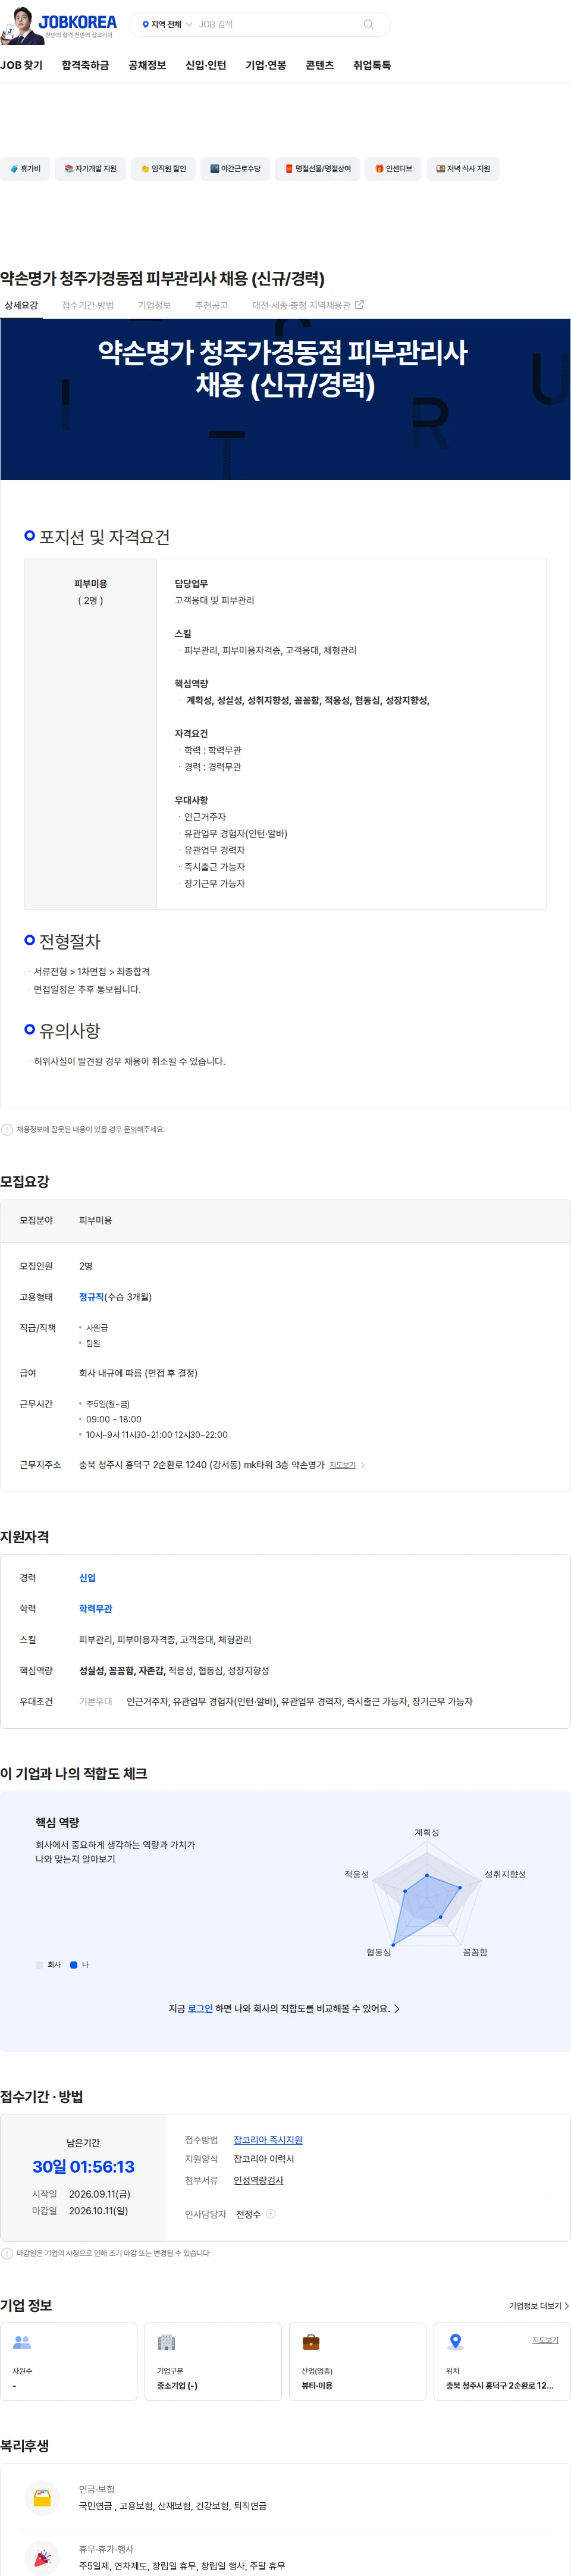Switch to the 기업정보 tab

pos(154,305)
